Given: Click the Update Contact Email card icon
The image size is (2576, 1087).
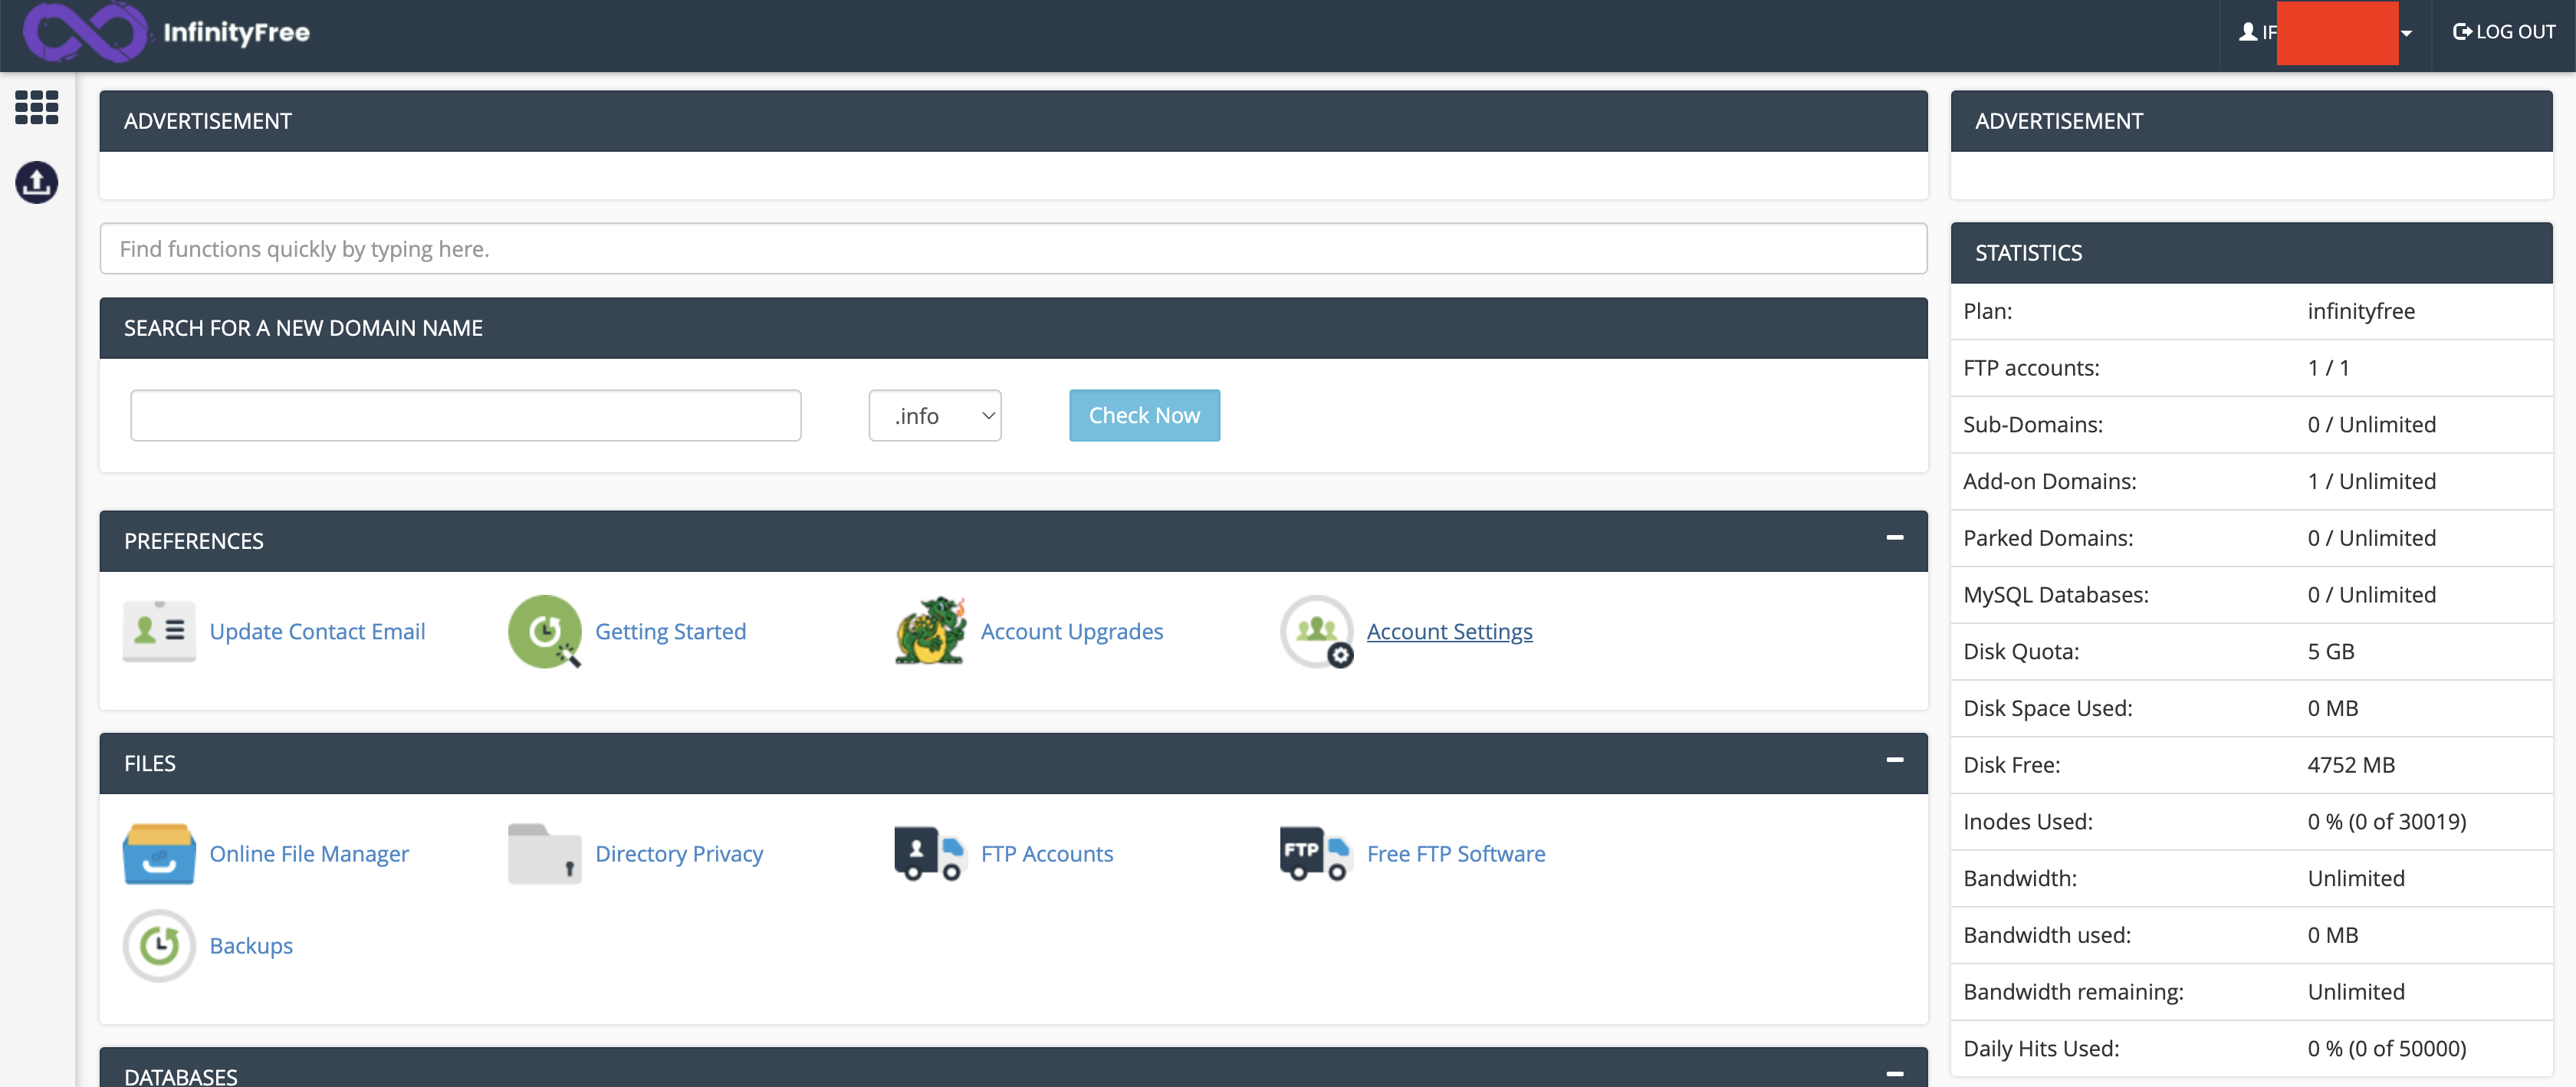Looking at the screenshot, I should [x=159, y=631].
